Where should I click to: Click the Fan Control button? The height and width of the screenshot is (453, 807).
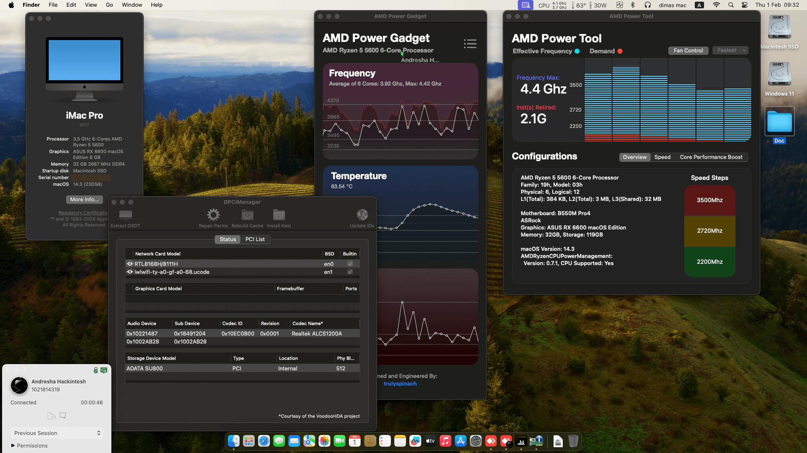click(688, 50)
